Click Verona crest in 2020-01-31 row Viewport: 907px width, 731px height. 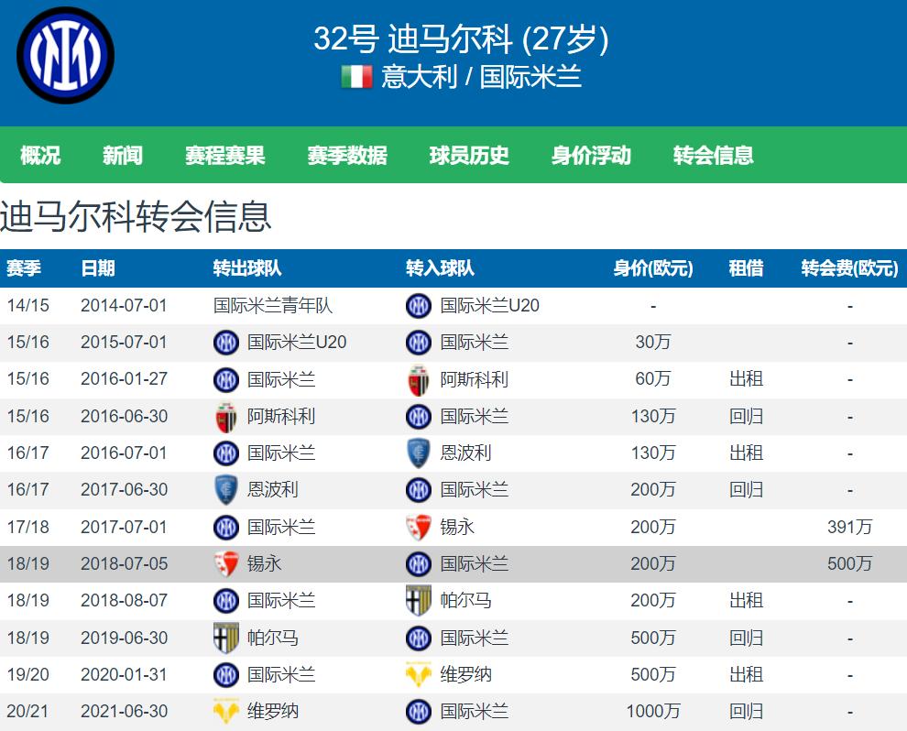(x=418, y=674)
